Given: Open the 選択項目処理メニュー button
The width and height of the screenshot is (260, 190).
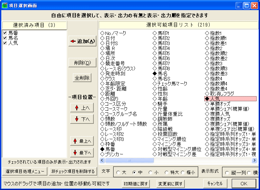Looking at the screenshot, I should pyautogui.click(x=25, y=171).
